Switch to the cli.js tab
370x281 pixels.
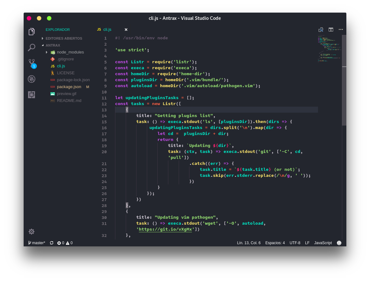pos(107,30)
